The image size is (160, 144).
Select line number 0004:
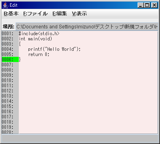point(8,49)
